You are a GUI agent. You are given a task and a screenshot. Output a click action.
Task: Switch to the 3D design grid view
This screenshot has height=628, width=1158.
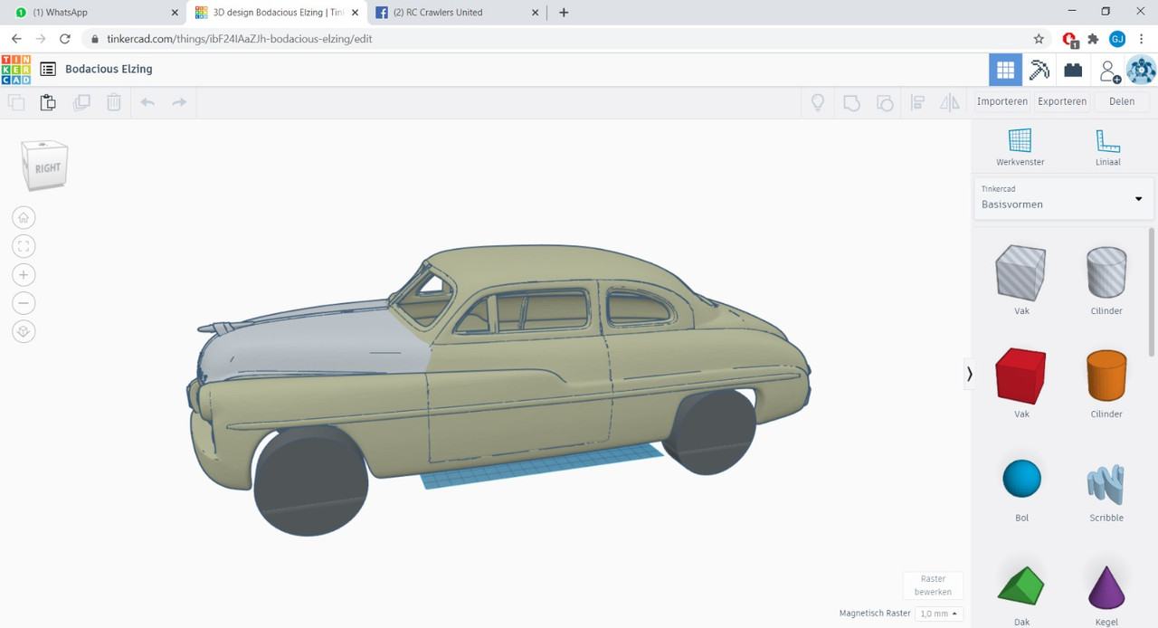(1005, 70)
